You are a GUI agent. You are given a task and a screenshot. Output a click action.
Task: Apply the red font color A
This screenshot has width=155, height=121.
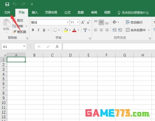74,30
